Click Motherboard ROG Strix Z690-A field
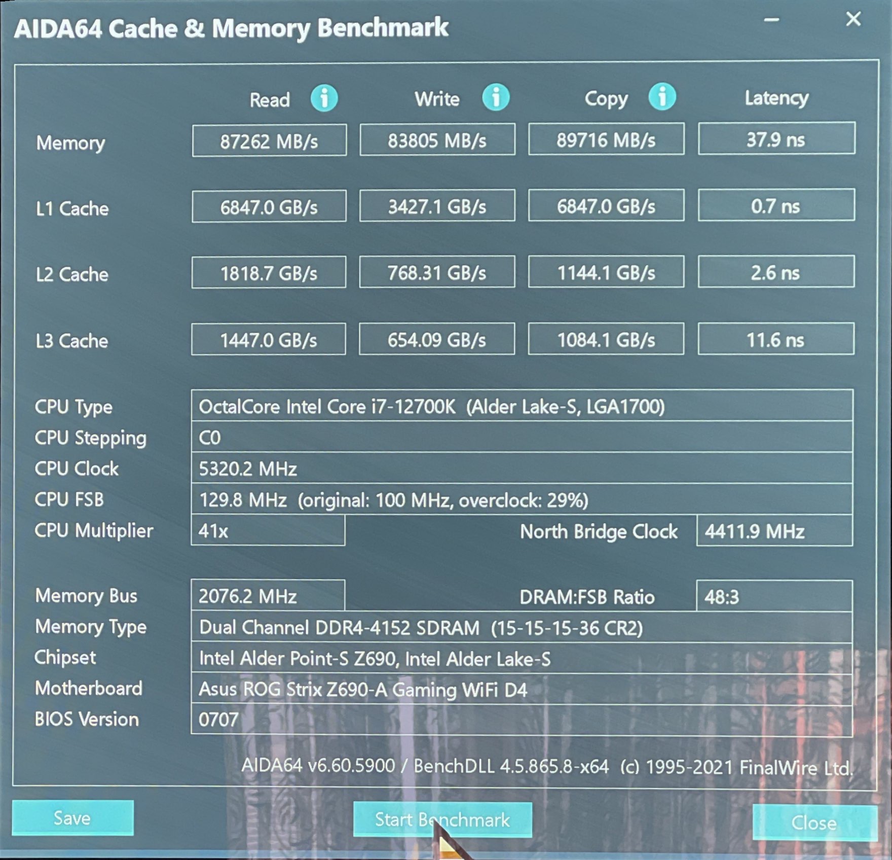The image size is (892, 860). click(x=522, y=689)
